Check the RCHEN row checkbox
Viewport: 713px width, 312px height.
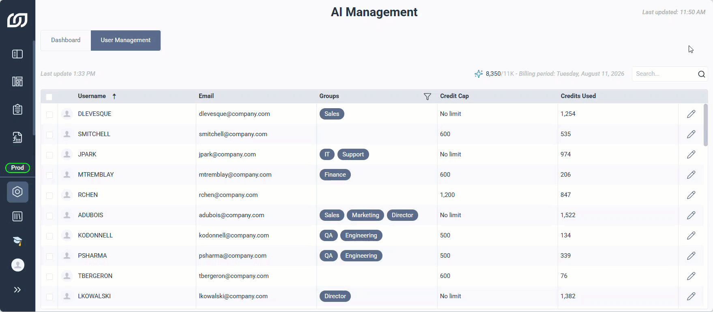[49, 196]
